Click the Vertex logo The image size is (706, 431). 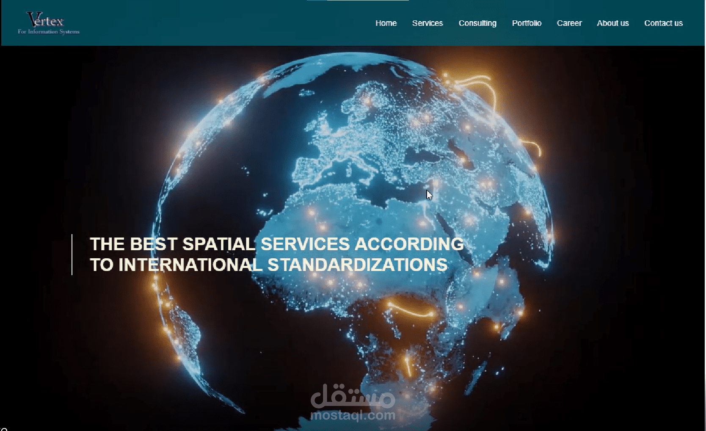click(48, 22)
